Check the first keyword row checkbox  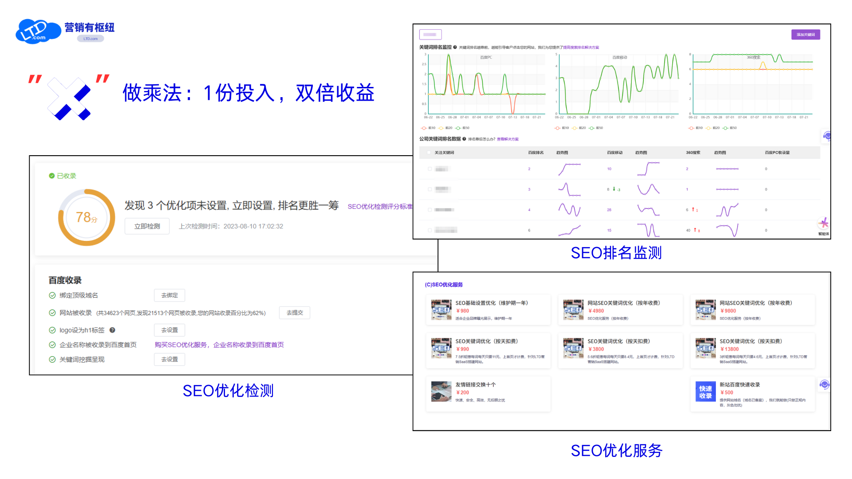point(430,169)
